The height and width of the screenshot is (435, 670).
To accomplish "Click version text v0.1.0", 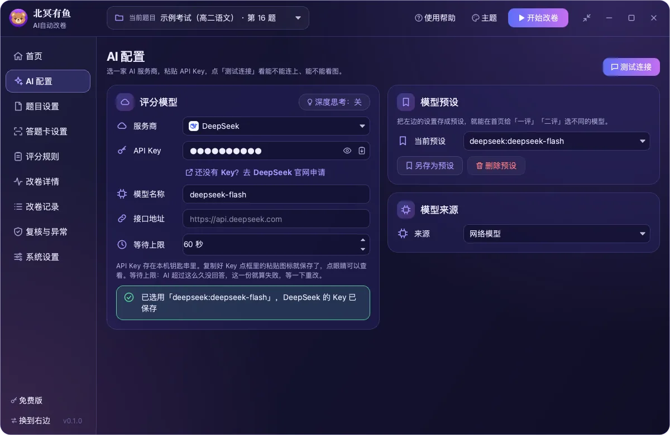I will coord(73,420).
